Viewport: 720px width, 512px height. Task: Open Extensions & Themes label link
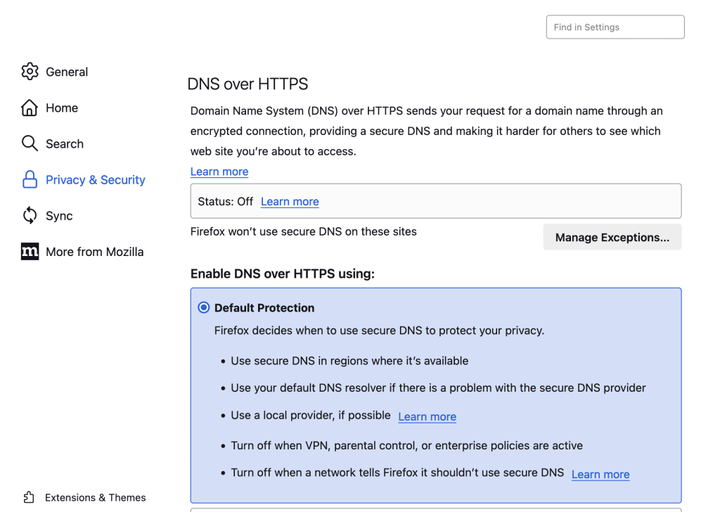[96, 497]
